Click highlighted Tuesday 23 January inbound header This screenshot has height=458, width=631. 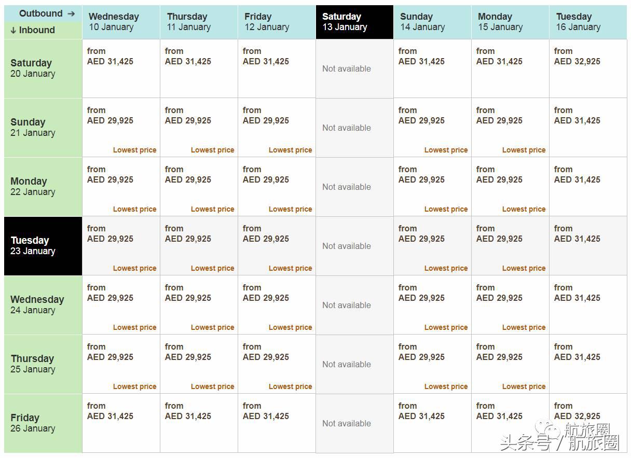(43, 246)
